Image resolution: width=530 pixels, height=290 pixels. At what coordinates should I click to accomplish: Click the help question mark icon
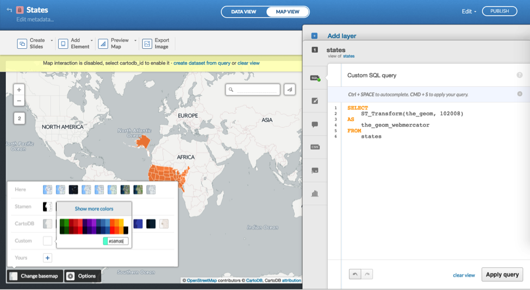click(x=520, y=75)
